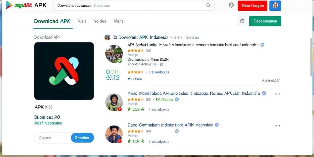Click the second orange star row in first result

136,72
